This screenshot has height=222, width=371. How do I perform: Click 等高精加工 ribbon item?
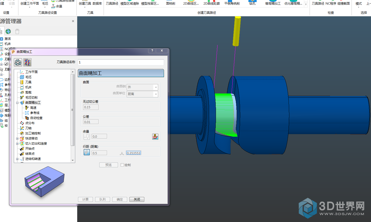(x=273, y=3)
